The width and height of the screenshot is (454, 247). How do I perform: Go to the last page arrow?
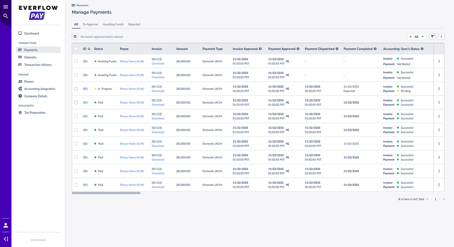tap(444, 199)
